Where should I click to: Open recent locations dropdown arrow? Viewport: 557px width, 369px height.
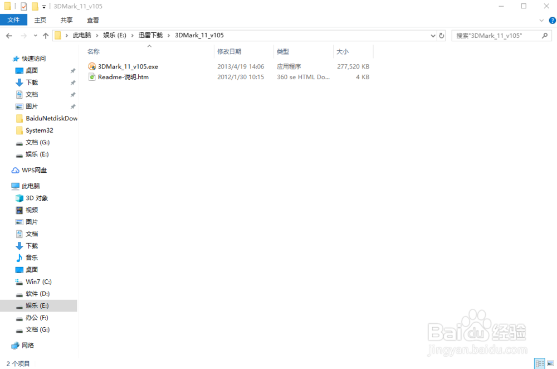coord(35,36)
